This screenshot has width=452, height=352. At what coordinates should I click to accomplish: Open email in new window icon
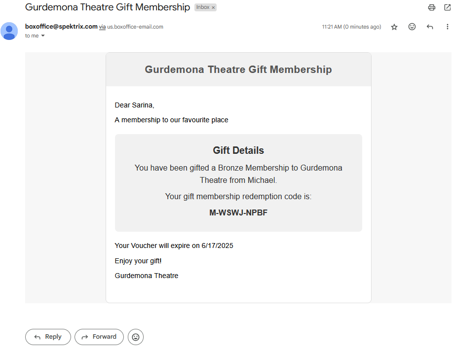coord(448,7)
